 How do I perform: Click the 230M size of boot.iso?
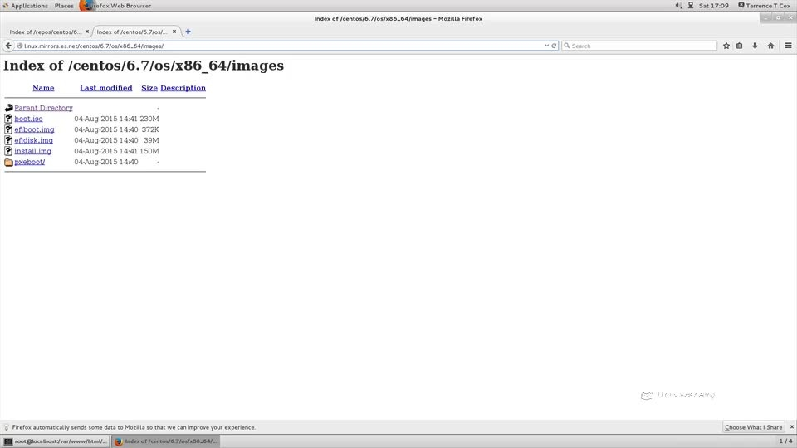pos(149,119)
